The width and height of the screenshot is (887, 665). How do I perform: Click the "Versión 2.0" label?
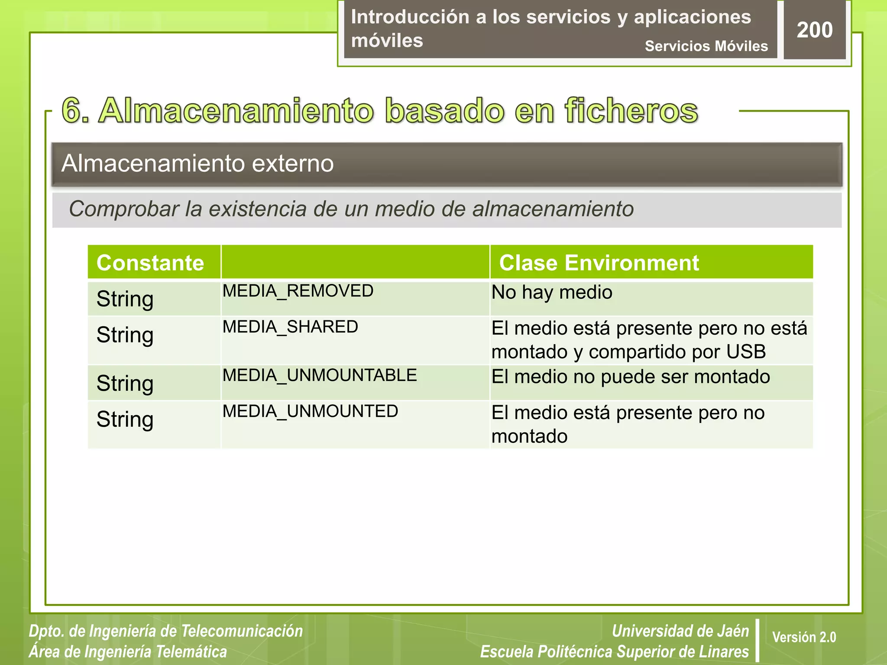(804, 637)
